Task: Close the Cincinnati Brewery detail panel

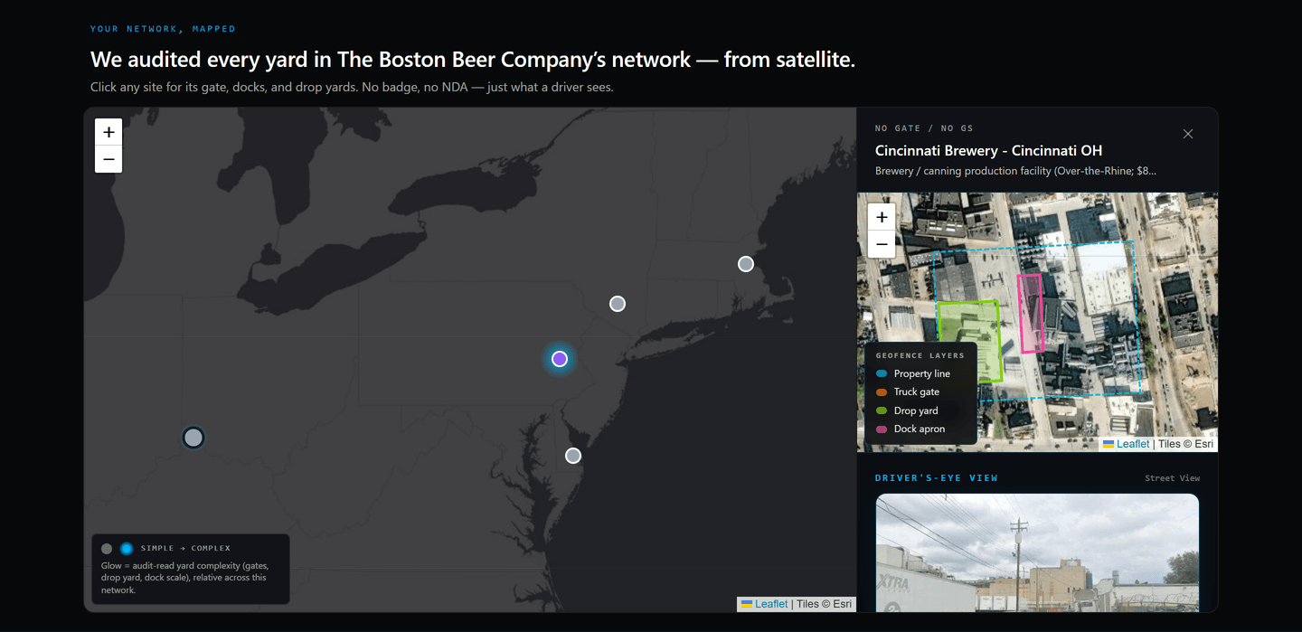Action: pyautogui.click(x=1188, y=134)
